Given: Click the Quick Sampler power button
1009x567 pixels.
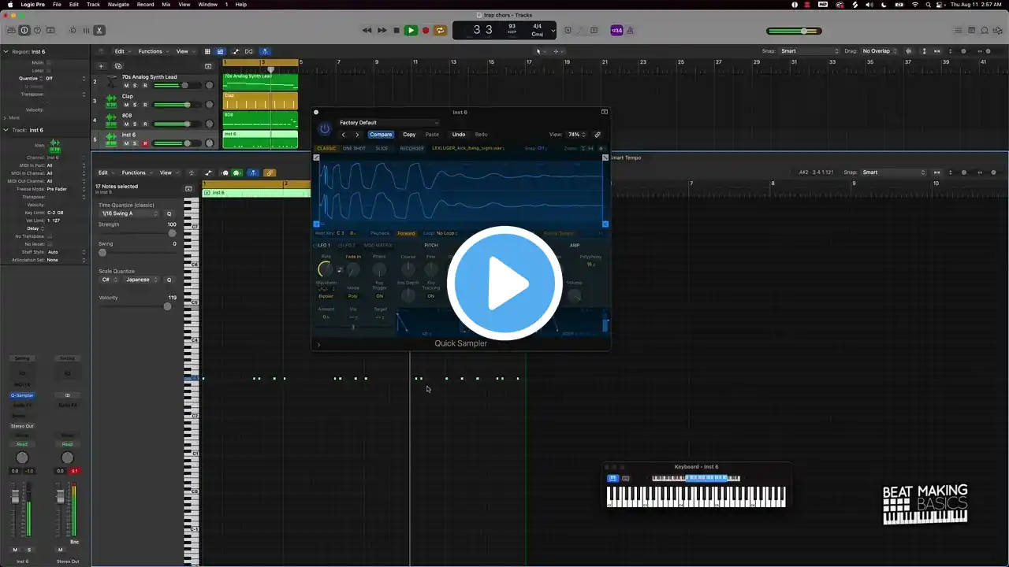Looking at the screenshot, I should [x=325, y=129].
